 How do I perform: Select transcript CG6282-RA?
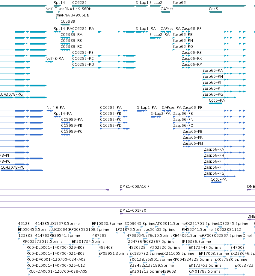point(83,29)
